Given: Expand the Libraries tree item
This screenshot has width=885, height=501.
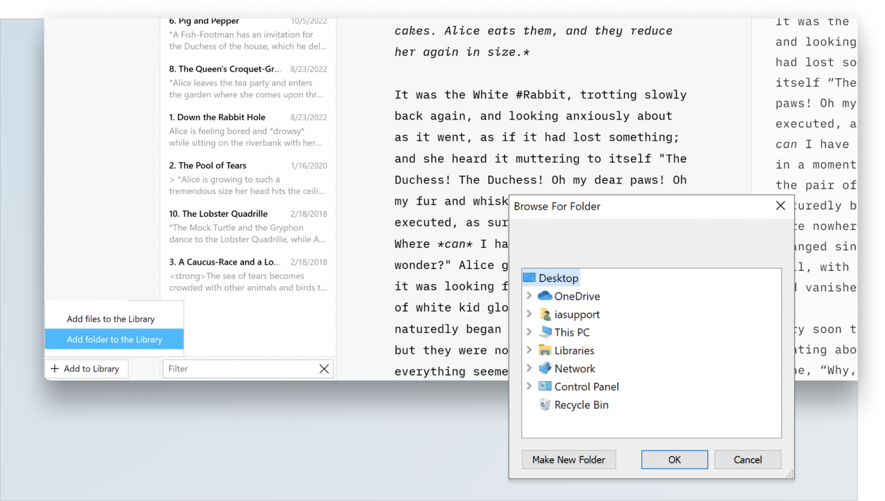Looking at the screenshot, I should pyautogui.click(x=529, y=350).
